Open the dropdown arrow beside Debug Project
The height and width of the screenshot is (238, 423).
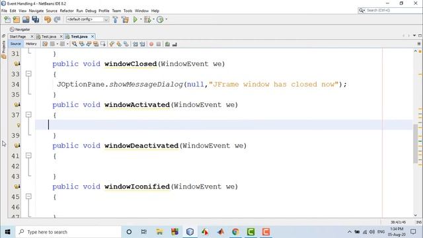153,19
